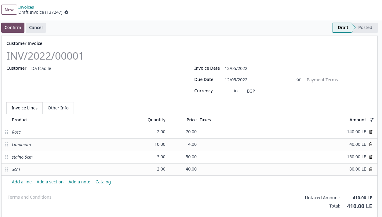This screenshot has height=217, width=382.
Task: Grab the drag handle of the Limonium row
Action: [x=6, y=145]
